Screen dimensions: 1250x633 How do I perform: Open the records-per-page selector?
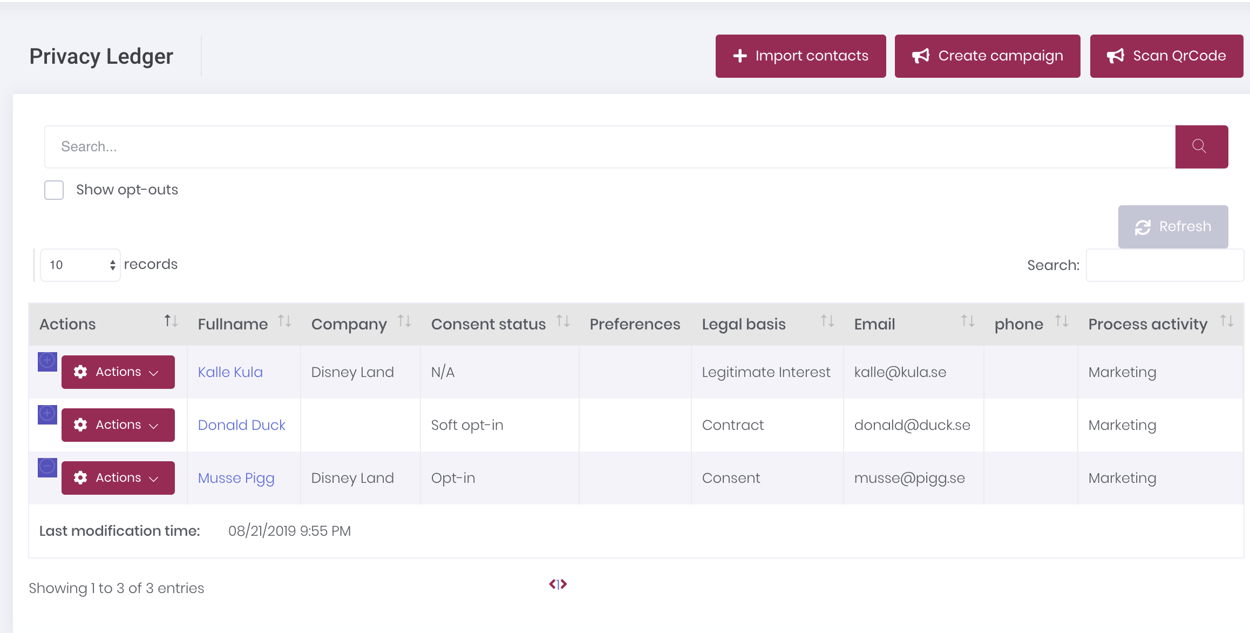pos(80,265)
